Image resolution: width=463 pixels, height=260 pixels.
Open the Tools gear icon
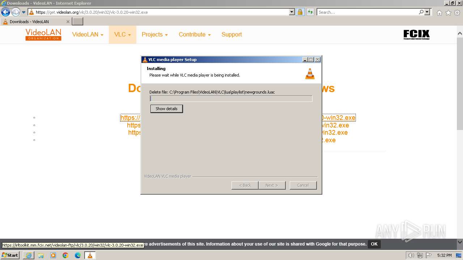[457, 13]
